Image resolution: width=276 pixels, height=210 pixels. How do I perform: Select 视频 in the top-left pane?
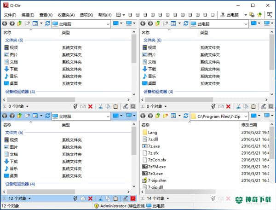[11, 47]
